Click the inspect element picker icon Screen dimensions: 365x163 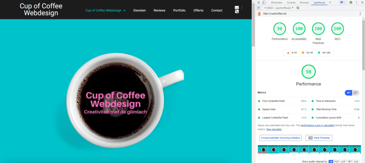coord(259,2)
